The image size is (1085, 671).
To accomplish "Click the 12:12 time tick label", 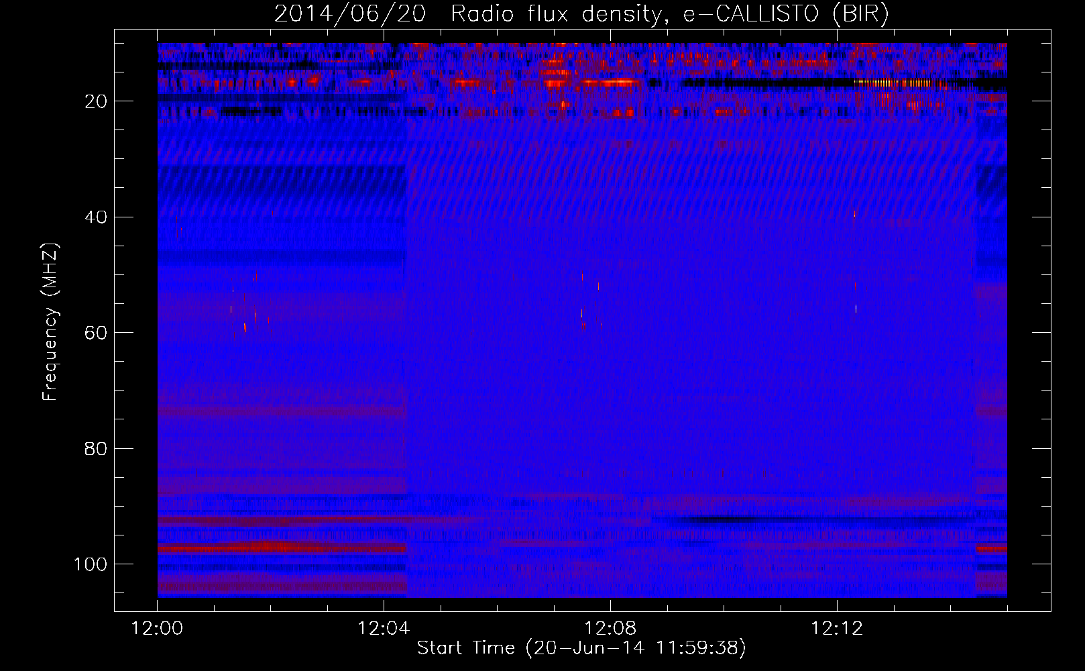I will point(837,629).
